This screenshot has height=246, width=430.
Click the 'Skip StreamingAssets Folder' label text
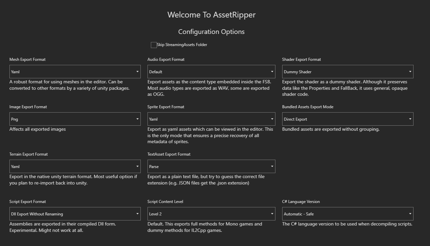point(182,45)
